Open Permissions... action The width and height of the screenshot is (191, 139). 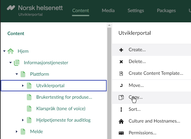pyautogui.click(x=152, y=133)
